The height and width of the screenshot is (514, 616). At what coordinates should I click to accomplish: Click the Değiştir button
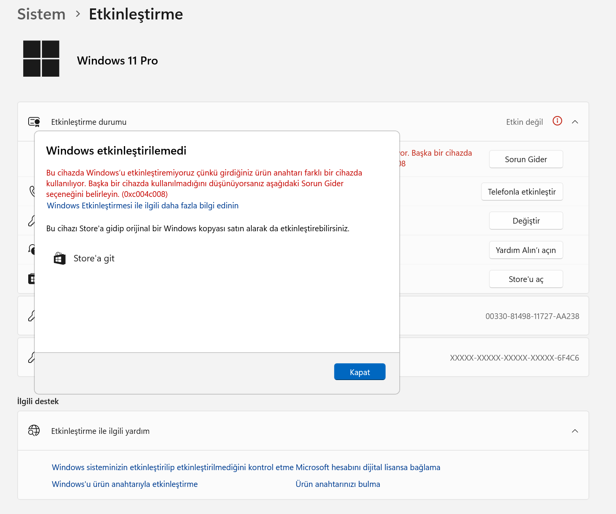pos(526,221)
